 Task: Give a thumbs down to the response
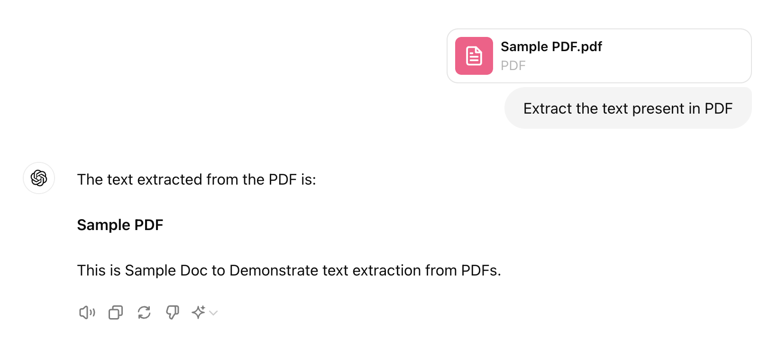tap(172, 312)
